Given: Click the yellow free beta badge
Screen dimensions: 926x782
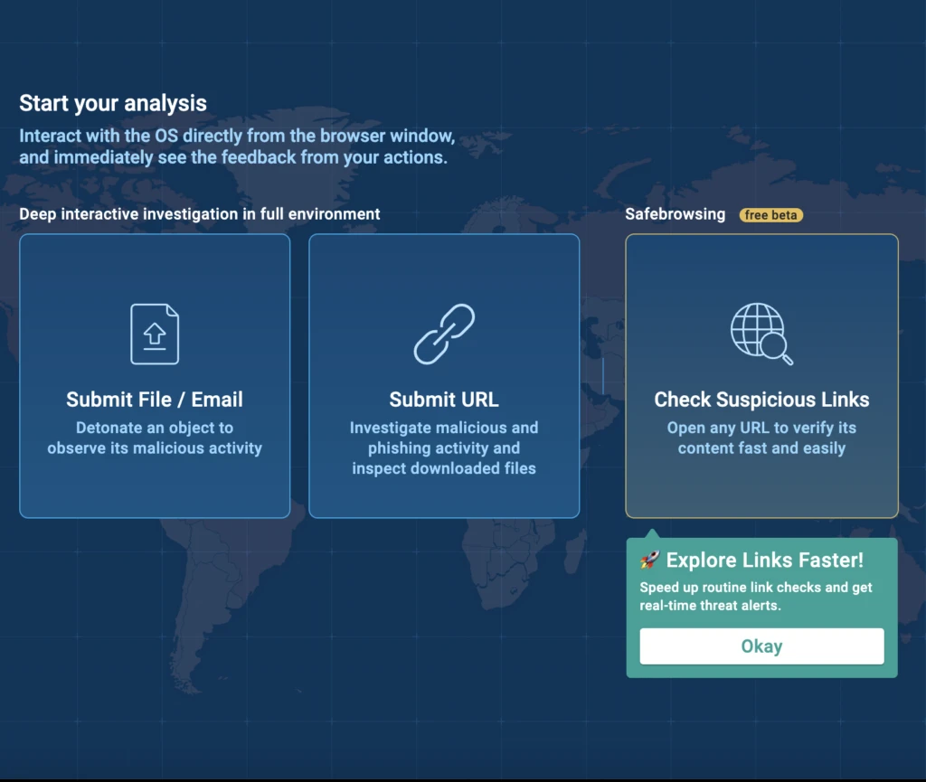Looking at the screenshot, I should 771,215.
